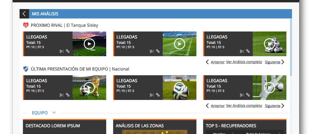Click link icon on first rival LLEGADAS card
Viewport: 315px width, 134px height.
(68, 51)
